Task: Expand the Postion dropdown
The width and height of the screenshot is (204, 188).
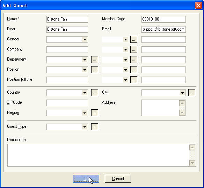Action: [85, 70]
